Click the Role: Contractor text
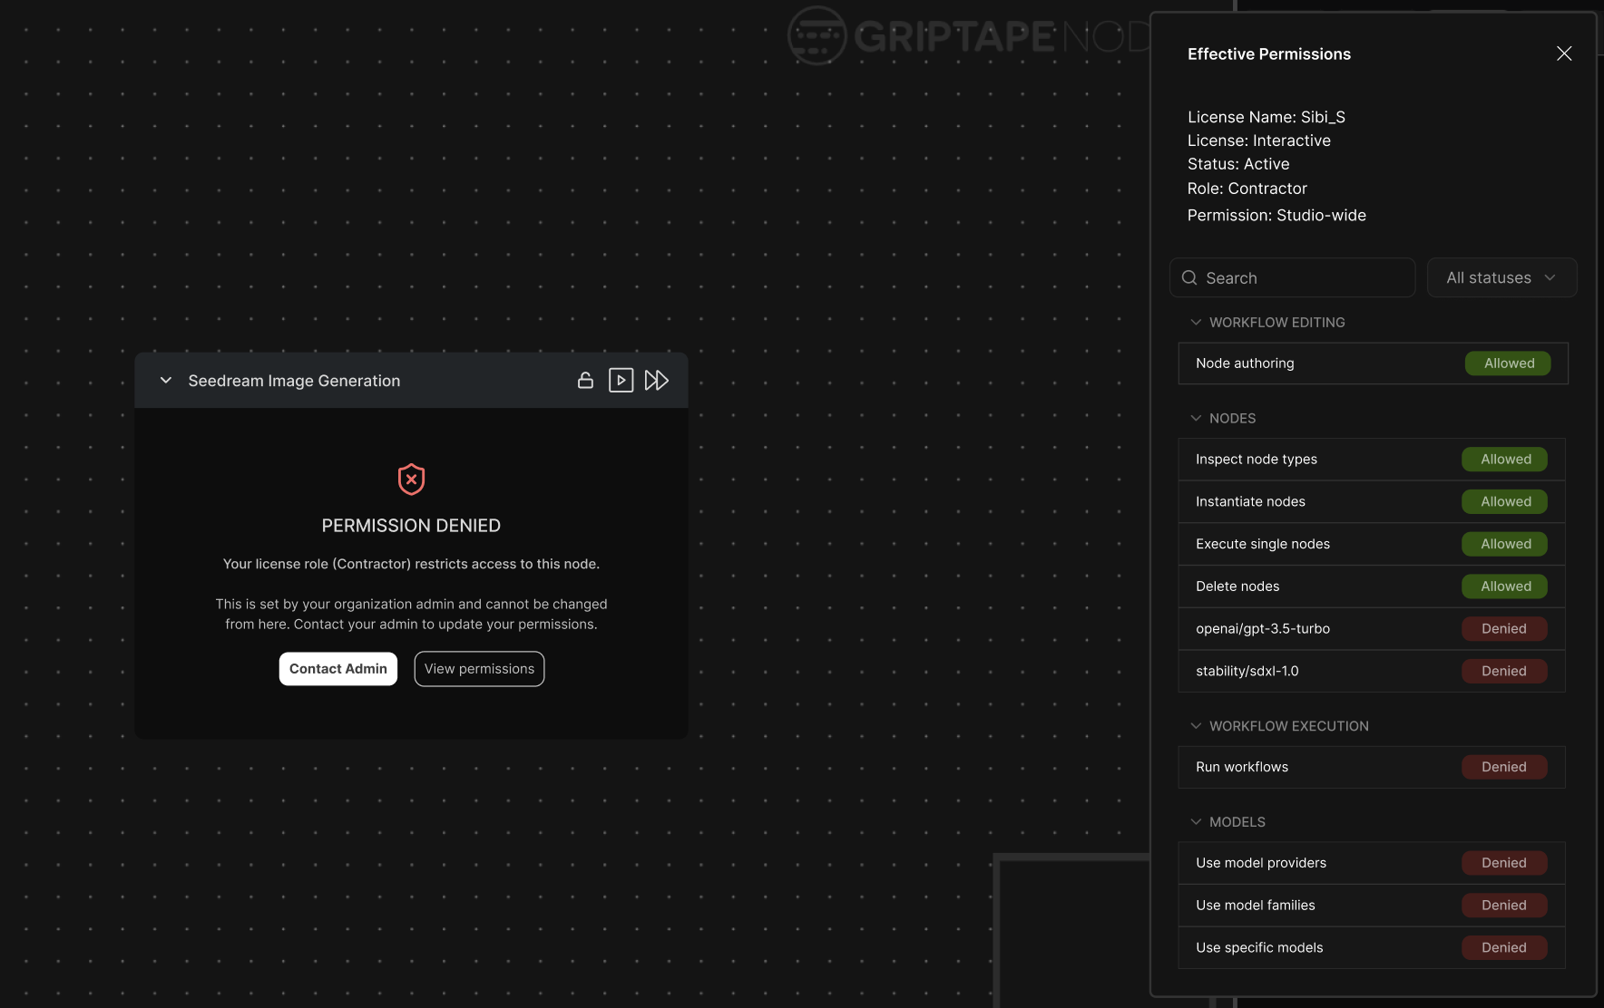 [1247, 189]
